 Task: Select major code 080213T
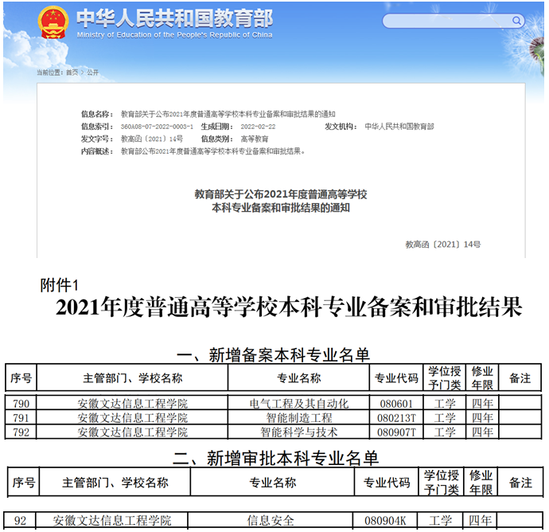coord(396,418)
